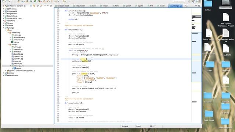The width and height of the screenshot is (235, 132).
Task: Collapse the mongo package
Action: [8, 45]
